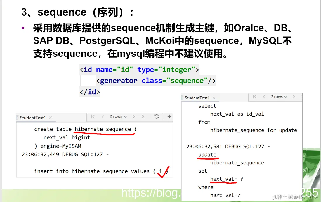Click the <generator class="sequence"/> code line
Viewport: 321px width, 202px height.
[156, 81]
